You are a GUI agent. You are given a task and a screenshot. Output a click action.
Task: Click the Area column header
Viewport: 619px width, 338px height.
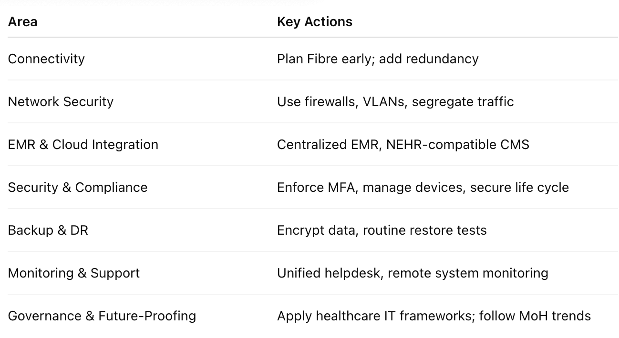pyautogui.click(x=22, y=22)
